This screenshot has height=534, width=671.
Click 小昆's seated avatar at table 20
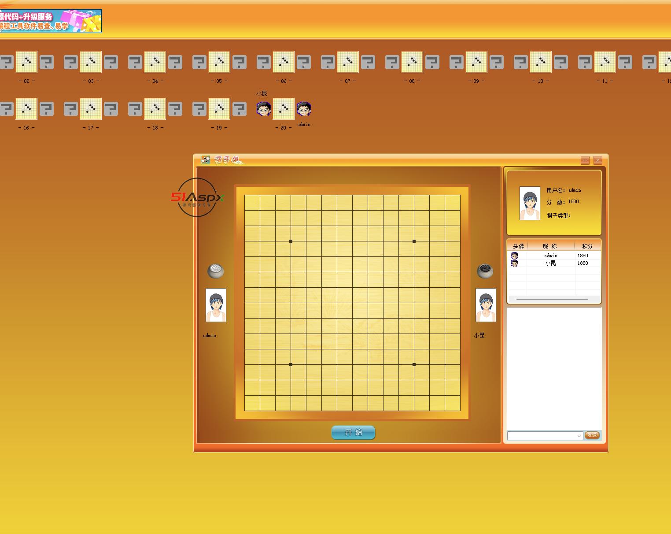[264, 109]
